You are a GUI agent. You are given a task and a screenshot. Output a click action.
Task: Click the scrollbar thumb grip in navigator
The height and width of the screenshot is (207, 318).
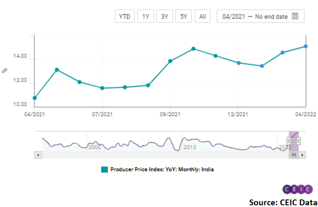click(x=294, y=155)
